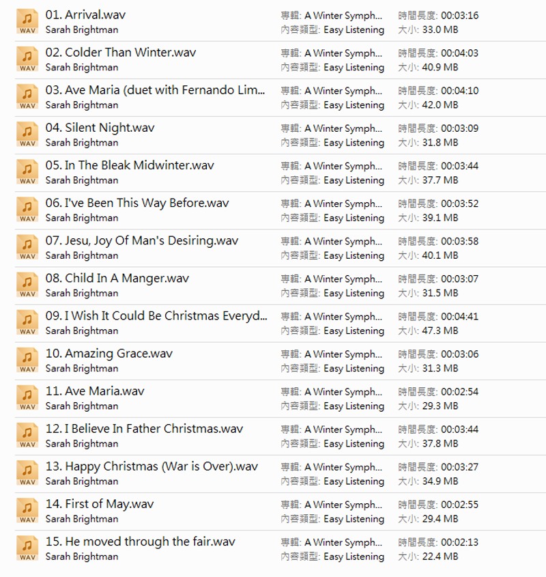Screen dimensions: 546x577
Task: Click the 00:04:41 duration value
Action: 459,316
